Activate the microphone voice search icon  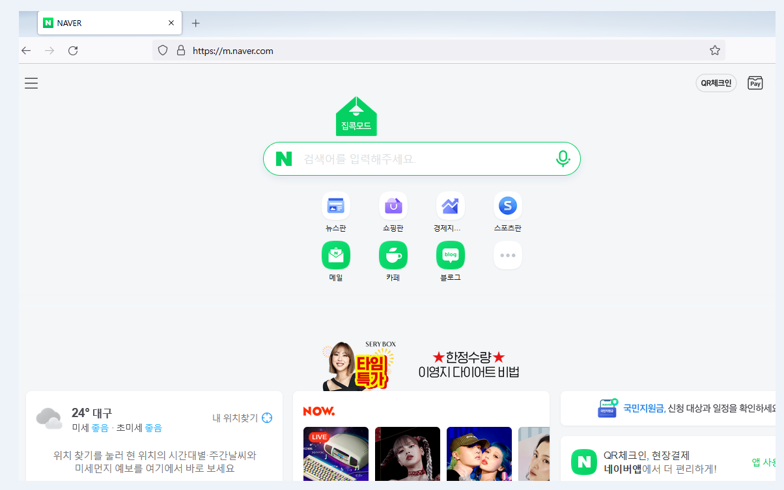[563, 158]
